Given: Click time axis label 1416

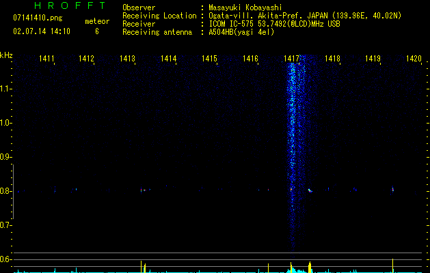Looking at the screenshot, I should [x=250, y=59].
